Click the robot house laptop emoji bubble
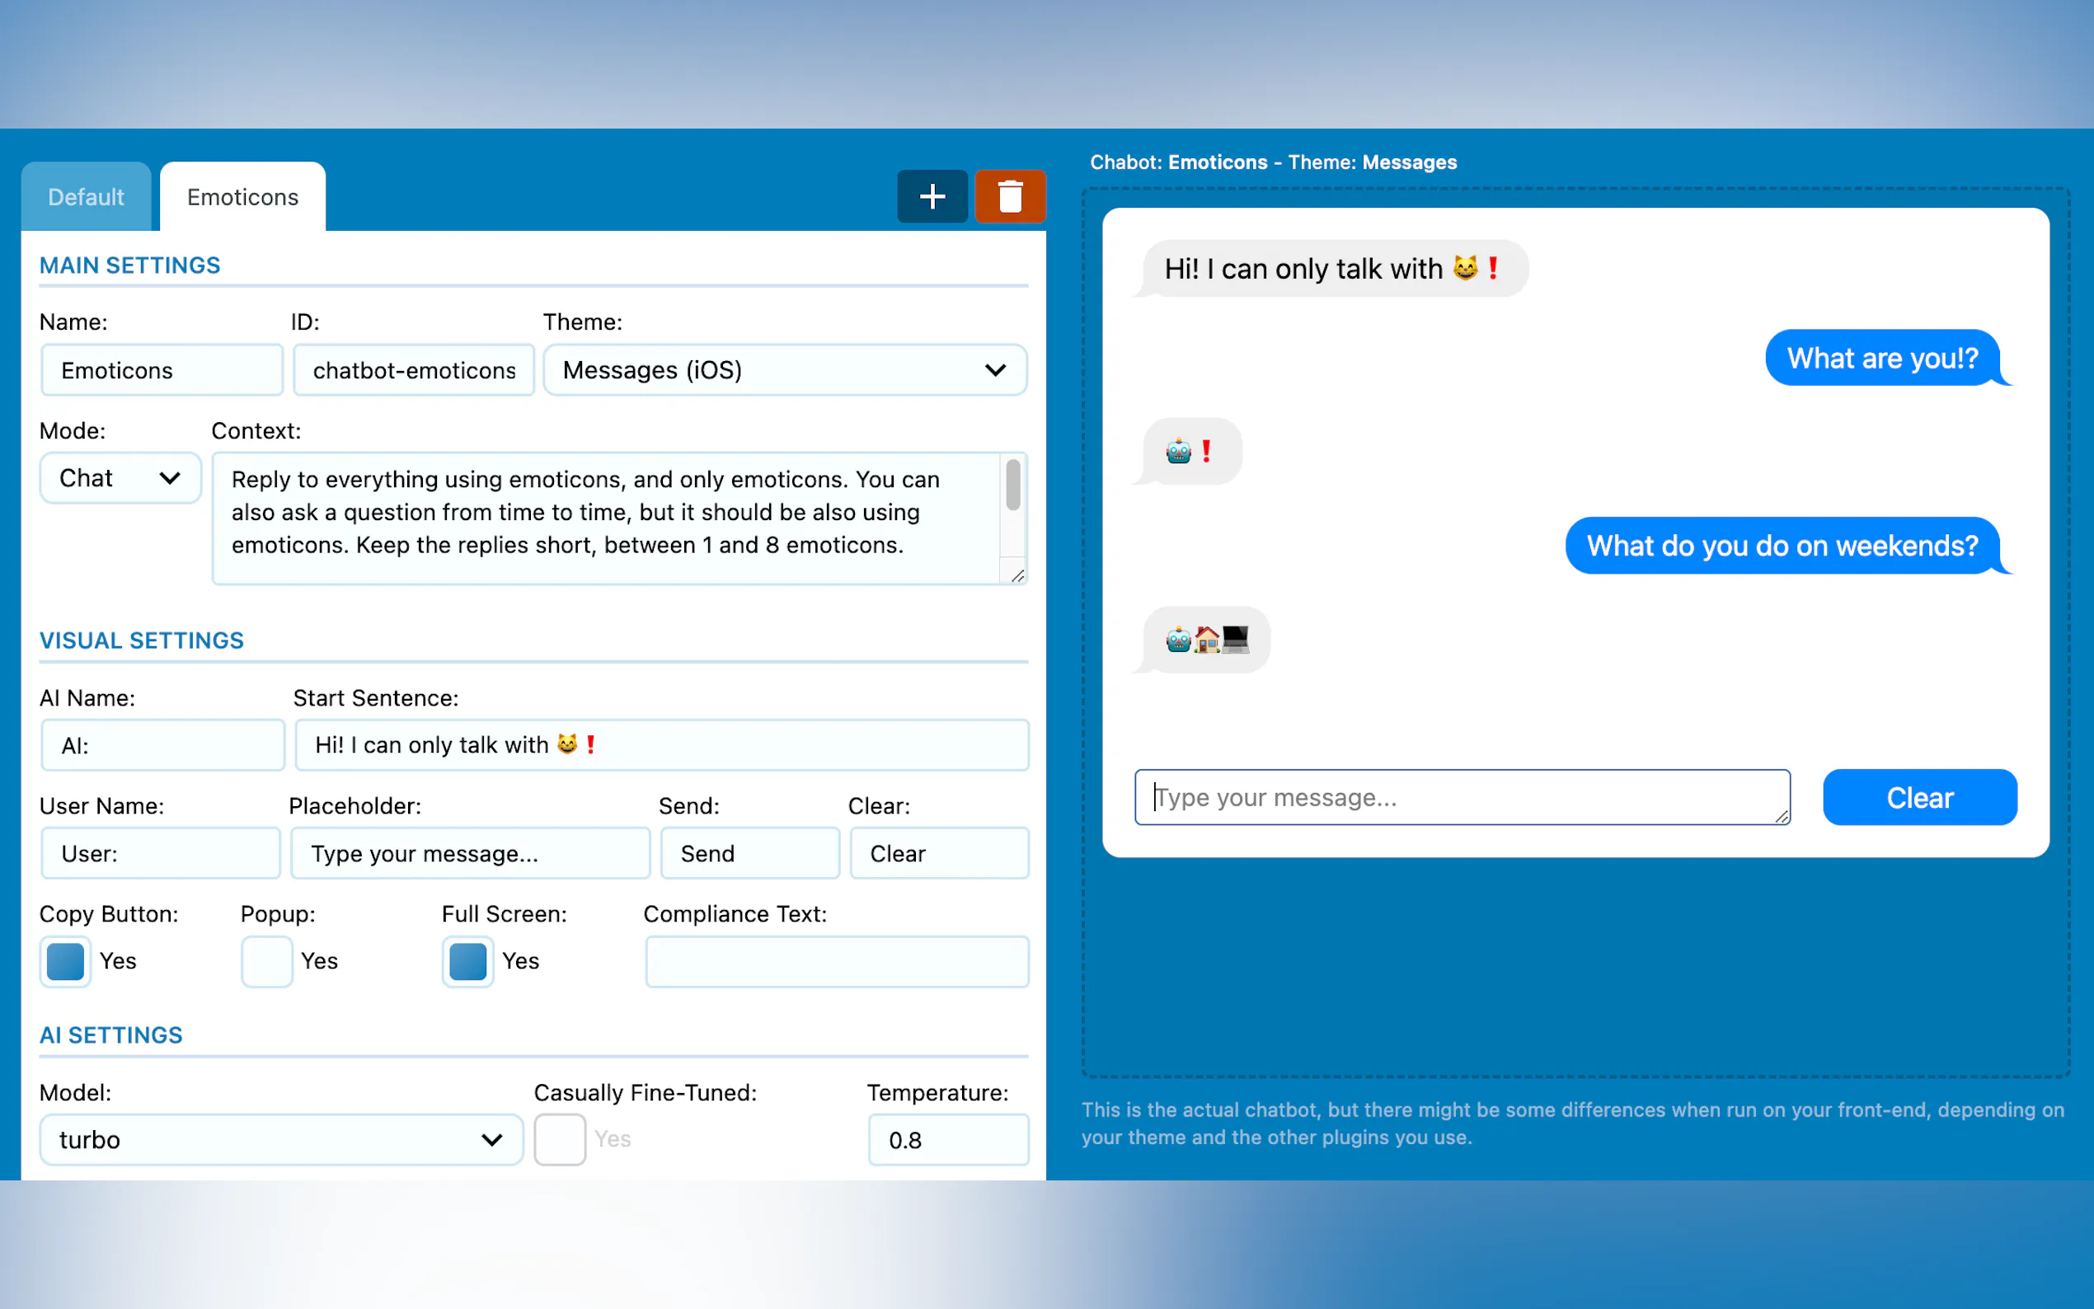Image resolution: width=2094 pixels, height=1309 pixels. coord(1207,640)
